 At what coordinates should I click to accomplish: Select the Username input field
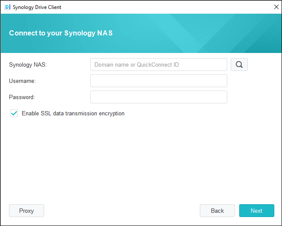click(x=159, y=81)
